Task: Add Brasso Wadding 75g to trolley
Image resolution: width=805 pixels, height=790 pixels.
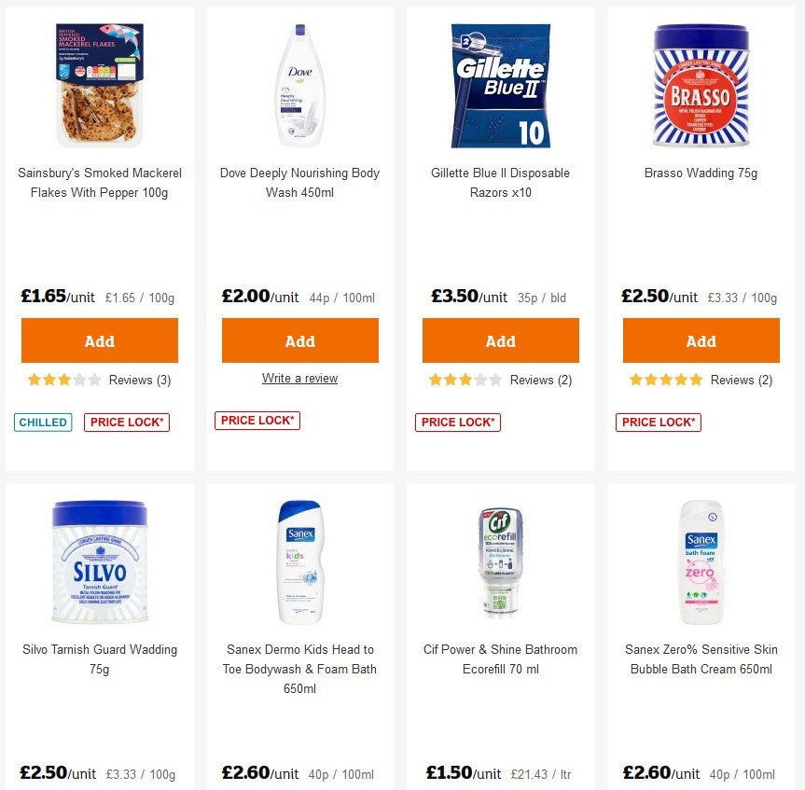Action: 701,340
